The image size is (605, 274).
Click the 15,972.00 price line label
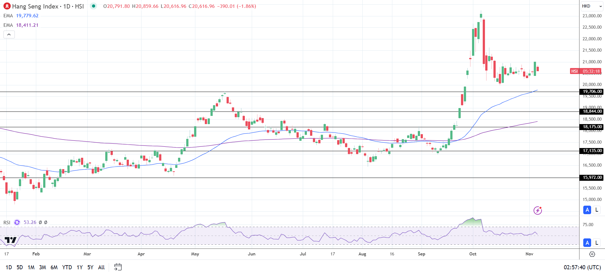pyautogui.click(x=592, y=178)
